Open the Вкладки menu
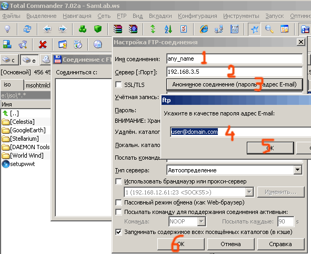 pos(160,16)
